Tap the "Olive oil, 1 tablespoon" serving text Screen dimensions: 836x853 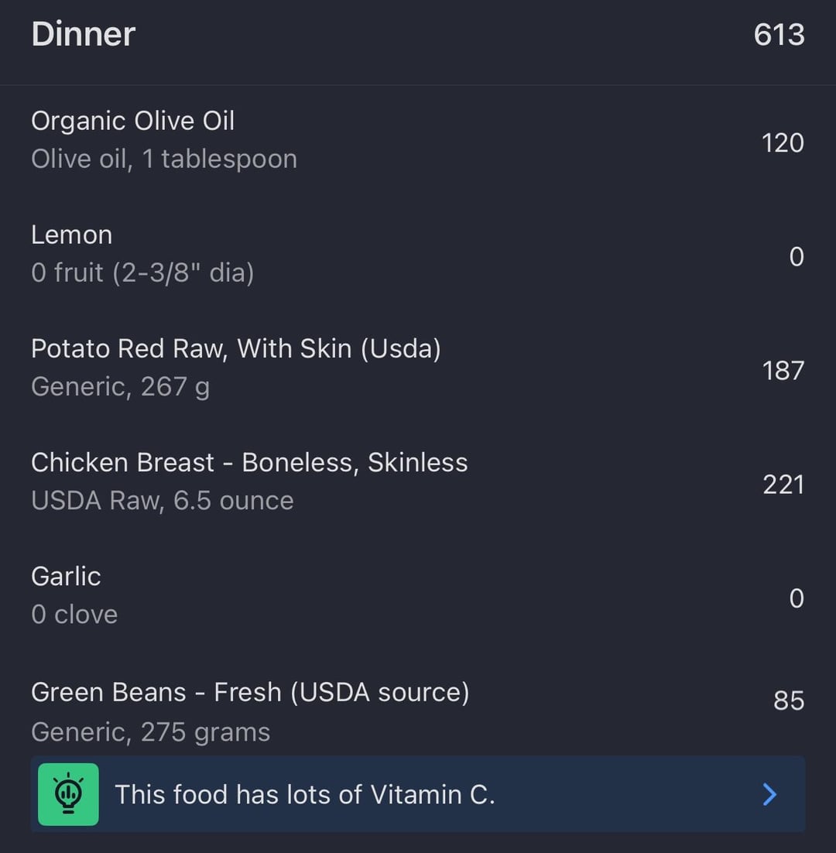(164, 159)
